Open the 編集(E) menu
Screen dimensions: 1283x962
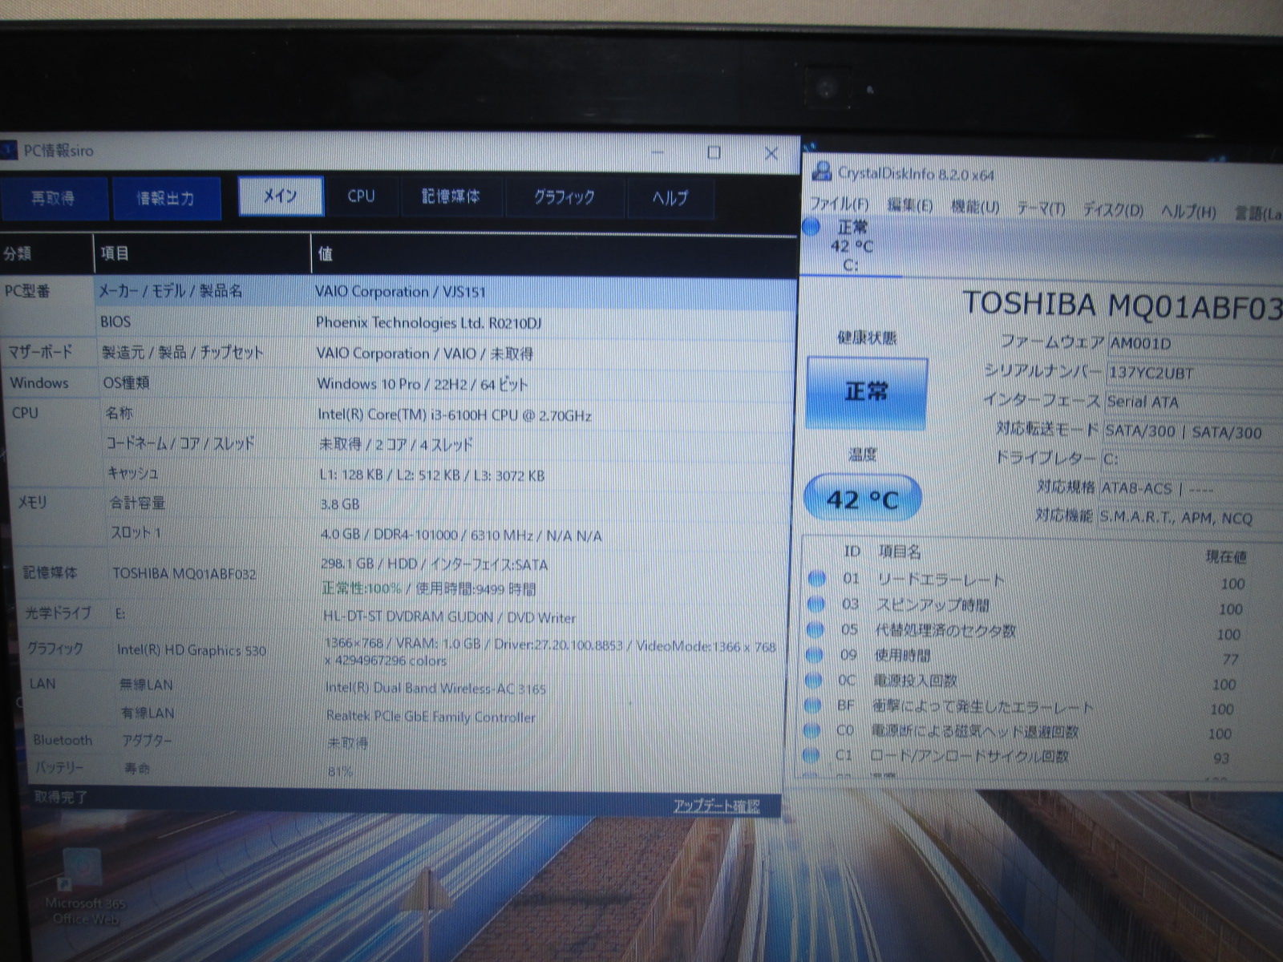click(909, 206)
